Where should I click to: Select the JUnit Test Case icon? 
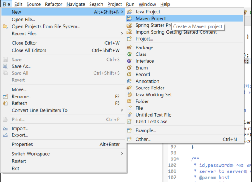tap(129, 122)
